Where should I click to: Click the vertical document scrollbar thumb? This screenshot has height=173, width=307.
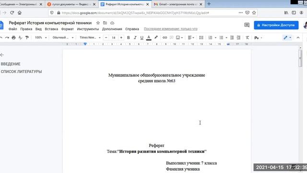click(301, 58)
